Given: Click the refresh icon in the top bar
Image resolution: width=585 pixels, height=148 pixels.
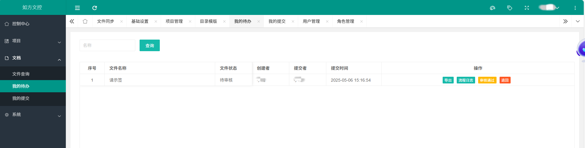Looking at the screenshot, I should (95, 8).
